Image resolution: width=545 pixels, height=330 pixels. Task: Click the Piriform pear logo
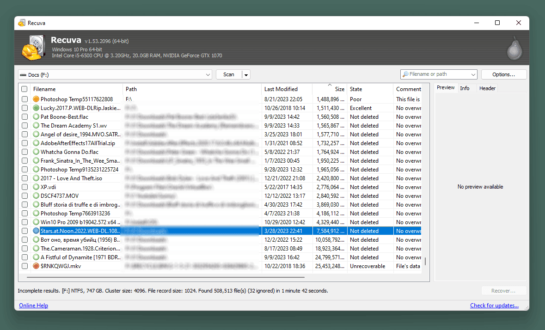[514, 48]
